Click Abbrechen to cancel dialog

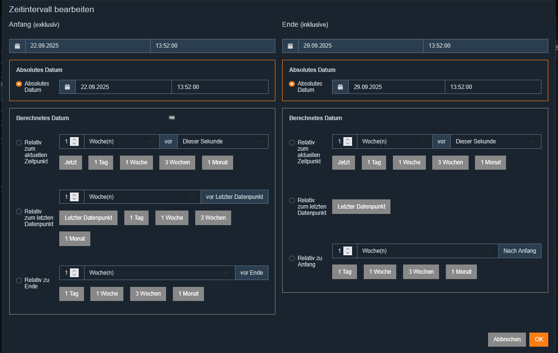507,339
